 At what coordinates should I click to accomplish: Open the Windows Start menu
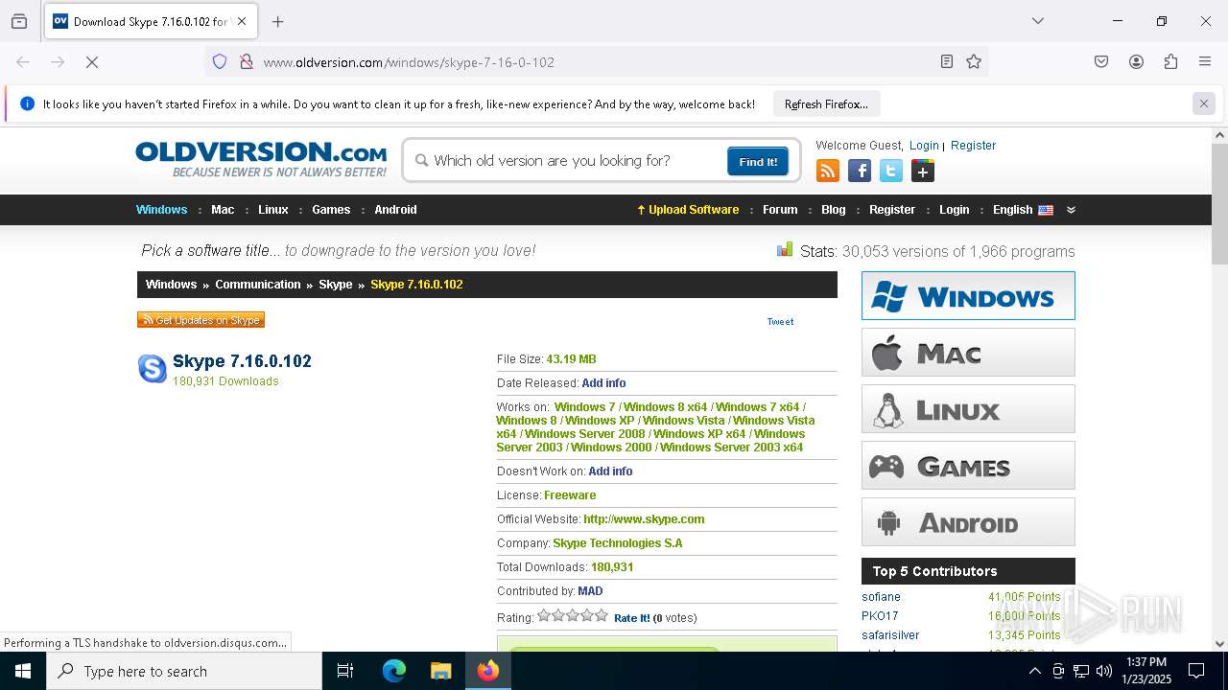point(23,671)
